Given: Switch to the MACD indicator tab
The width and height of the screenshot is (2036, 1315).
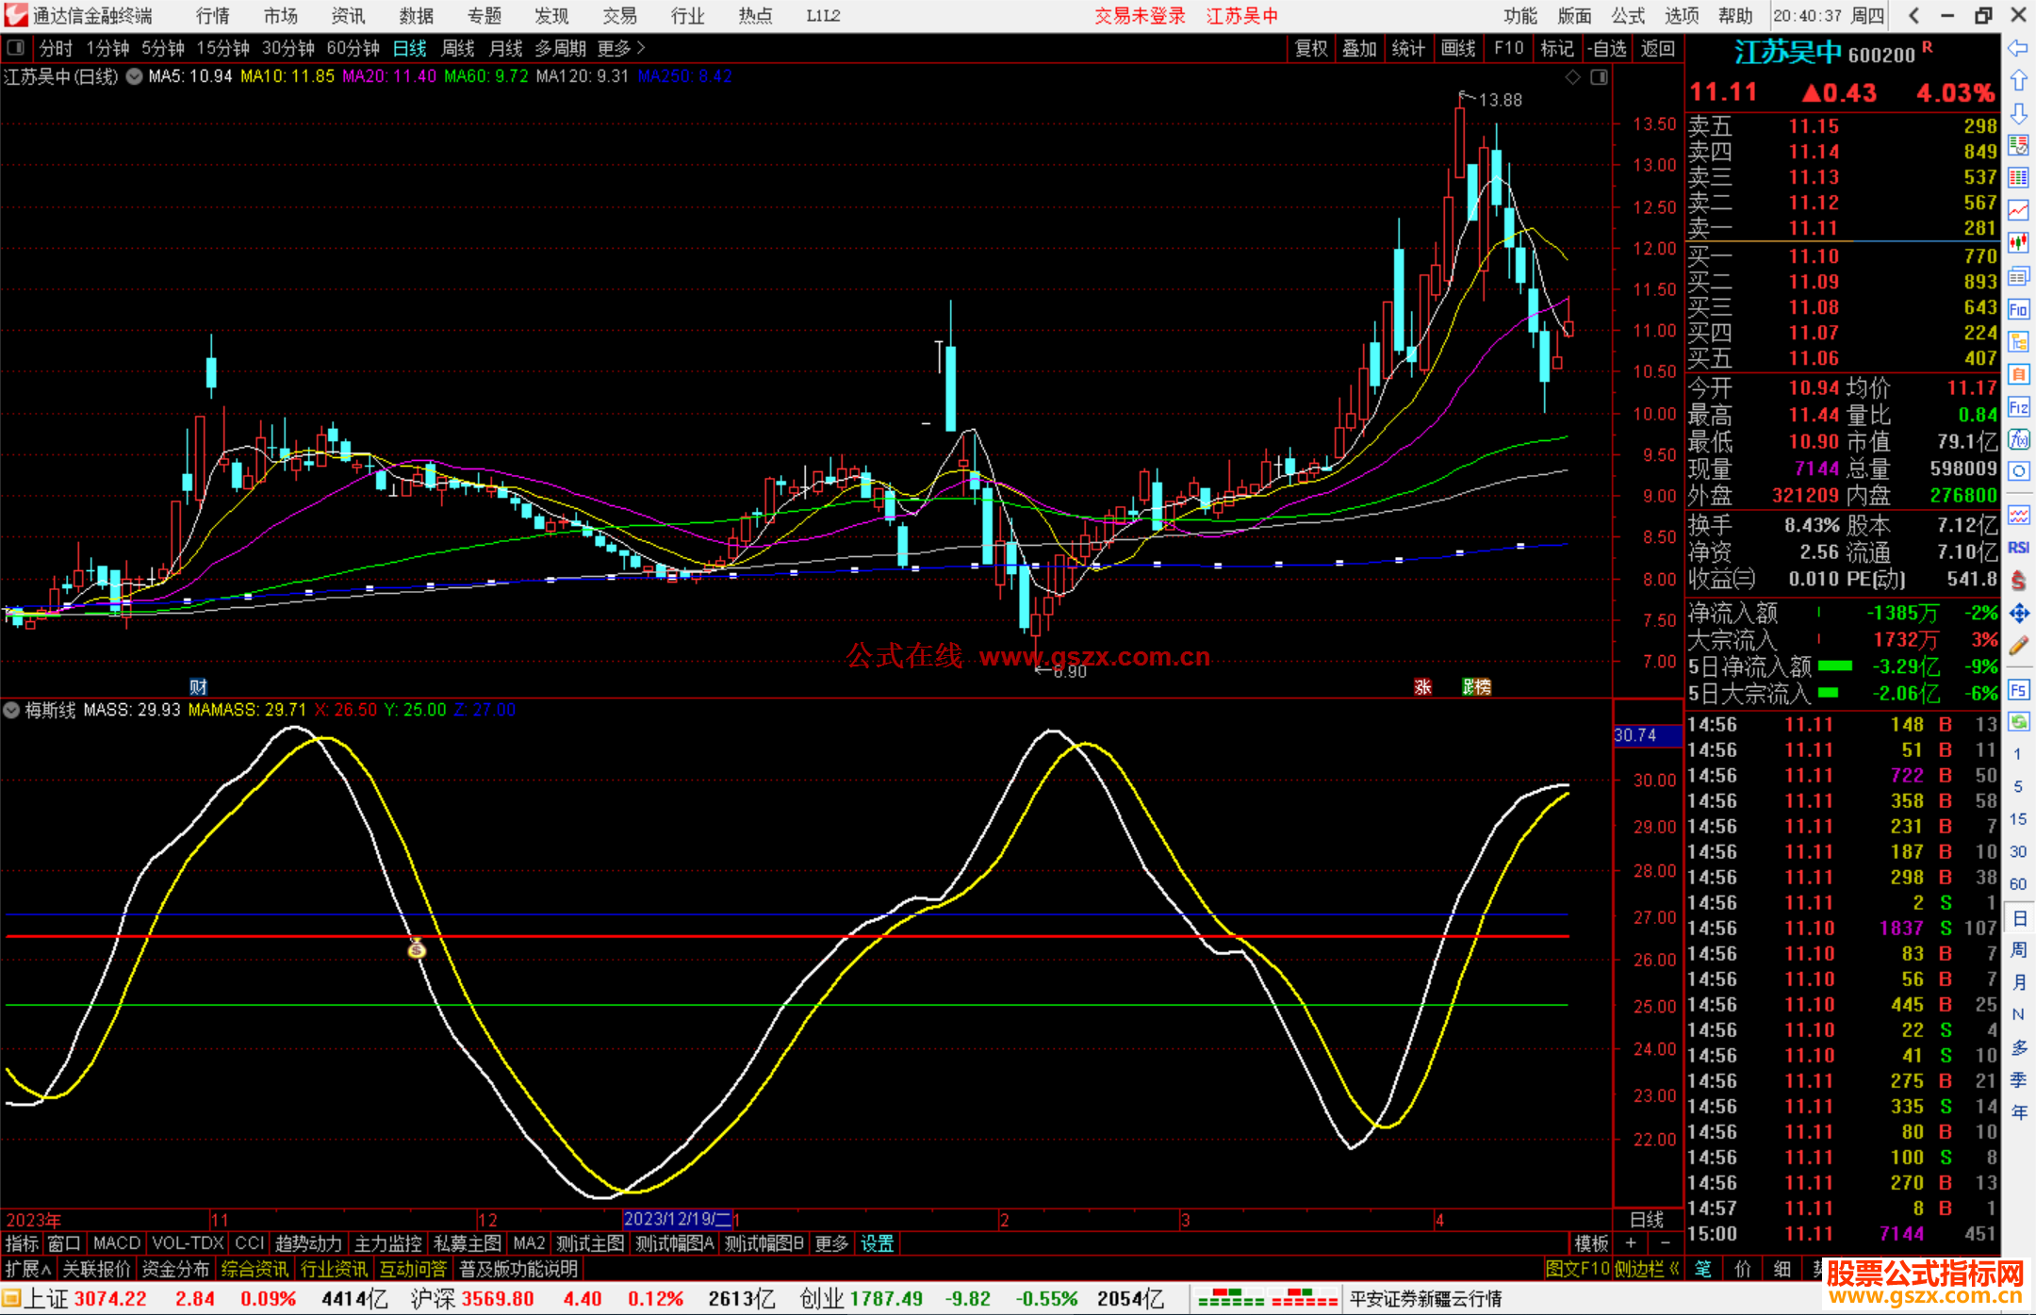Looking at the screenshot, I should tap(116, 1243).
